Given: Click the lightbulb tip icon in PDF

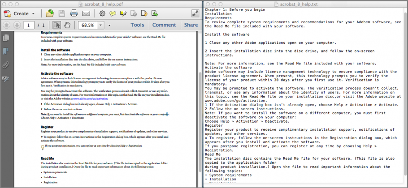Looking at the screenshot, I should (43, 147).
